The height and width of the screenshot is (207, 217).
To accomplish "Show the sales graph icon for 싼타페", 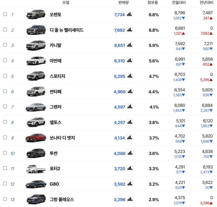I will 130,91.
